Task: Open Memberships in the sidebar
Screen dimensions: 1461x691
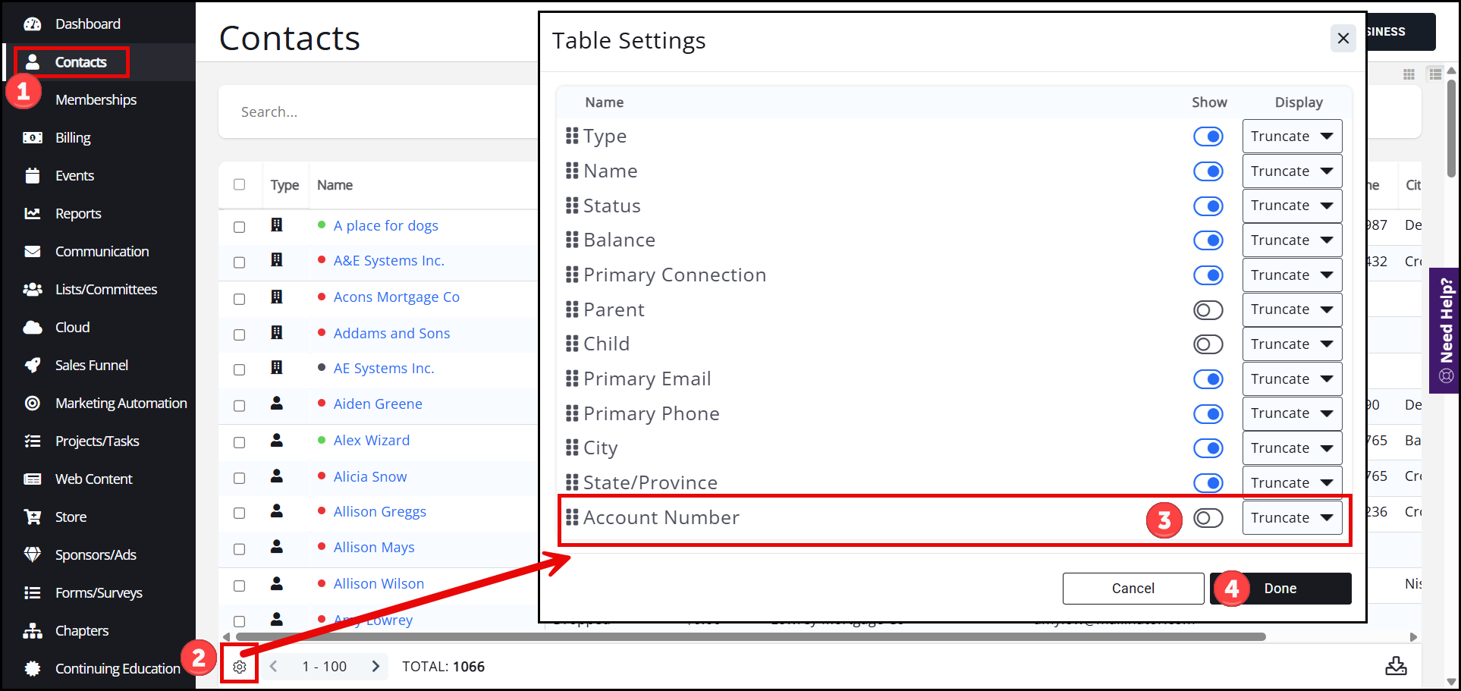Action: tap(96, 99)
